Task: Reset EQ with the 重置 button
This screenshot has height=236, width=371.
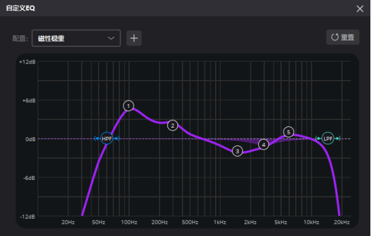Action: pyautogui.click(x=343, y=37)
